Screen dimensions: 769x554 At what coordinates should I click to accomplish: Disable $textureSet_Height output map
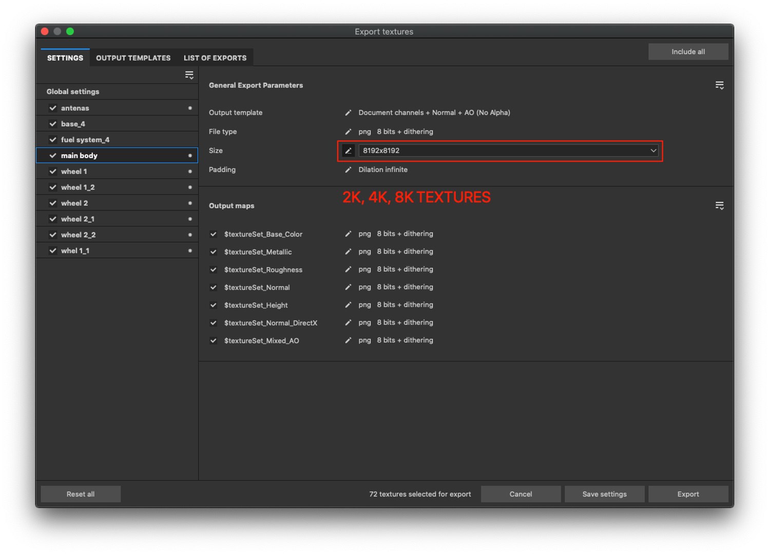click(214, 305)
